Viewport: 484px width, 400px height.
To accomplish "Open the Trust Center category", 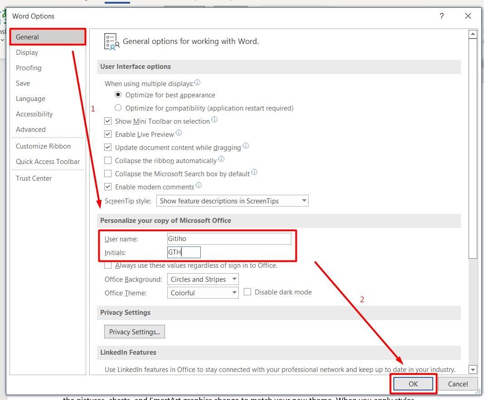I will tap(48, 178).
